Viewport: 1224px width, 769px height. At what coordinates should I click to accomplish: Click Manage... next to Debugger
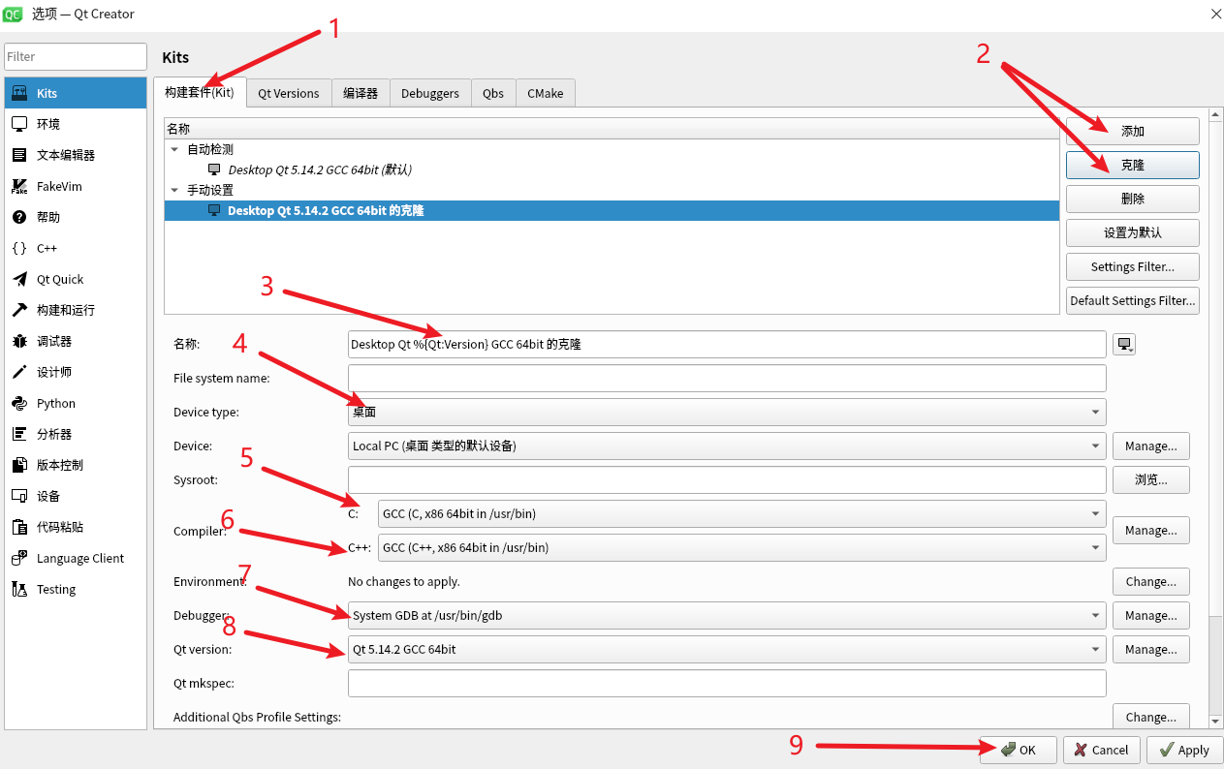point(1151,615)
